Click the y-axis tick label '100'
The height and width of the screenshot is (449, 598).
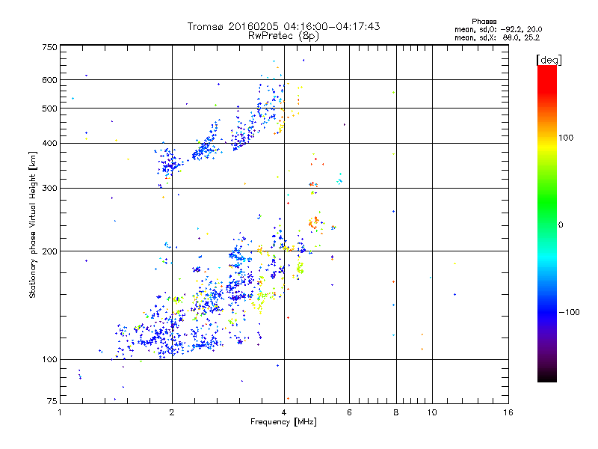click(50, 359)
